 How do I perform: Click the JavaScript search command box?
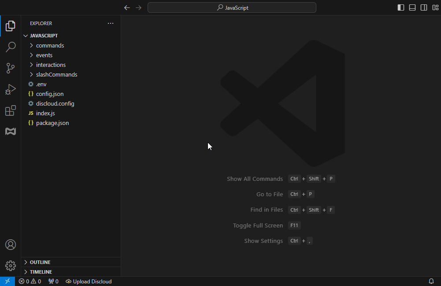232,7
